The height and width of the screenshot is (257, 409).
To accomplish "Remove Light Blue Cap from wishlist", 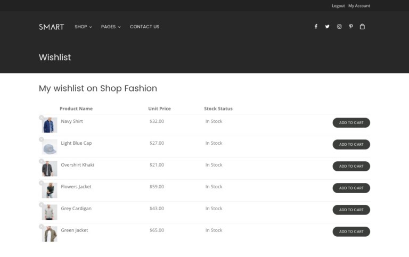I will (42, 139).
